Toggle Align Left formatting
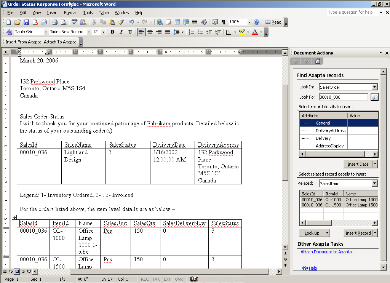The height and width of the screenshot is (283, 390). tap(141, 32)
